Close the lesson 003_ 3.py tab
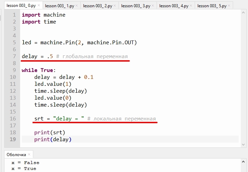The width and height of the screenshot is (248, 172). click(x=153, y=6)
